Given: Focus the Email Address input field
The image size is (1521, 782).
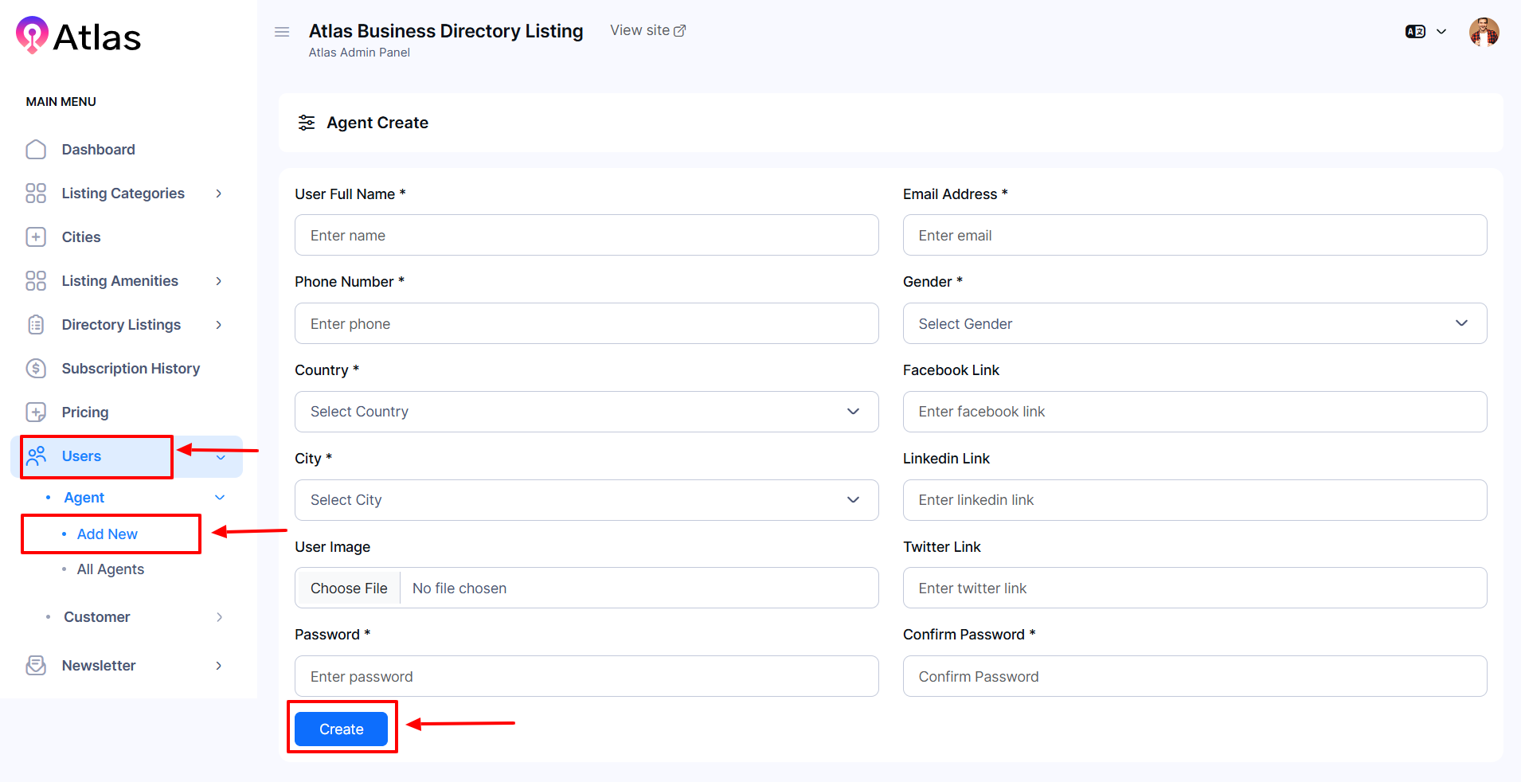Looking at the screenshot, I should coord(1194,236).
